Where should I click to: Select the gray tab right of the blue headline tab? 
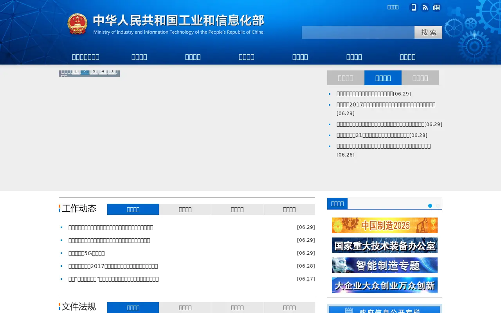420,78
